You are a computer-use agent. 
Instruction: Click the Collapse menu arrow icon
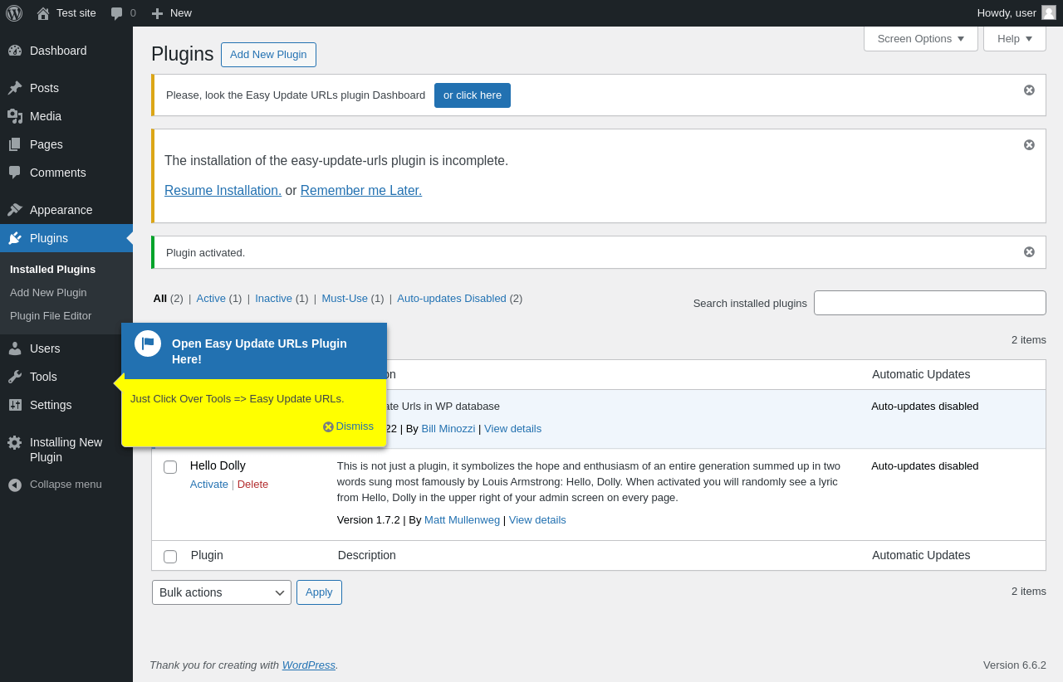pyautogui.click(x=15, y=485)
